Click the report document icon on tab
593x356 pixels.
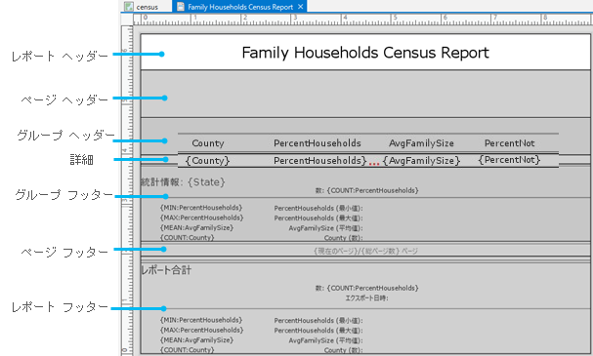click(181, 7)
